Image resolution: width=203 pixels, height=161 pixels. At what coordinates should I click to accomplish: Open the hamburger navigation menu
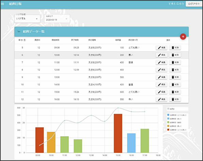click(x=2, y=4)
